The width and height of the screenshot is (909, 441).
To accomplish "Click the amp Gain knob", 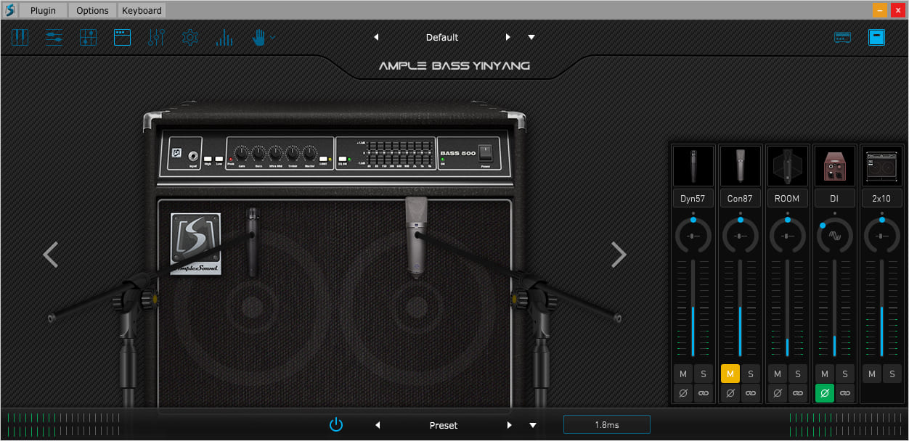I will pyautogui.click(x=241, y=153).
